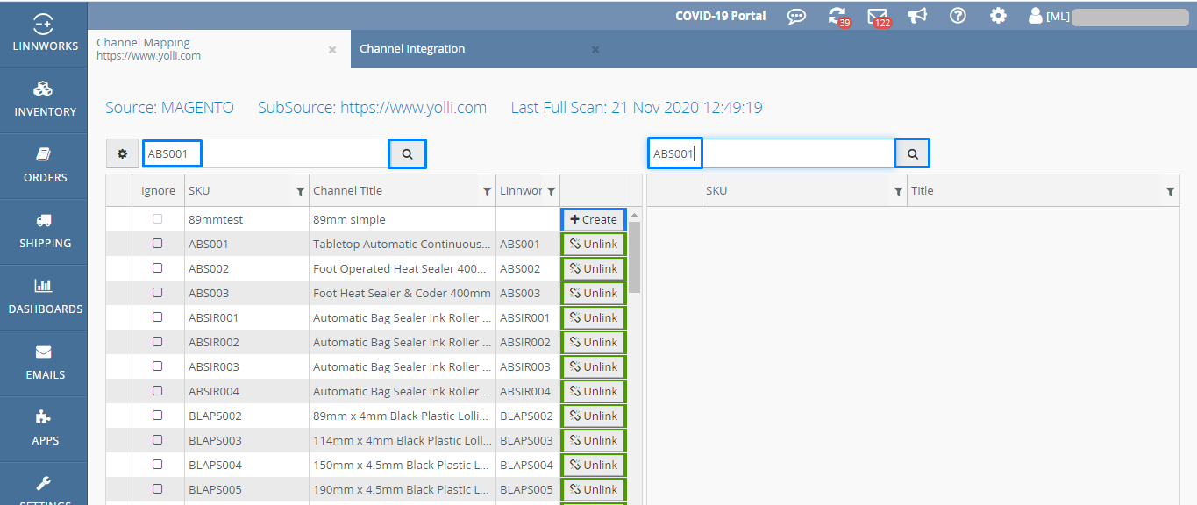Open the Apps sidebar section
Viewport: 1197px width, 505px height.
[x=44, y=429]
